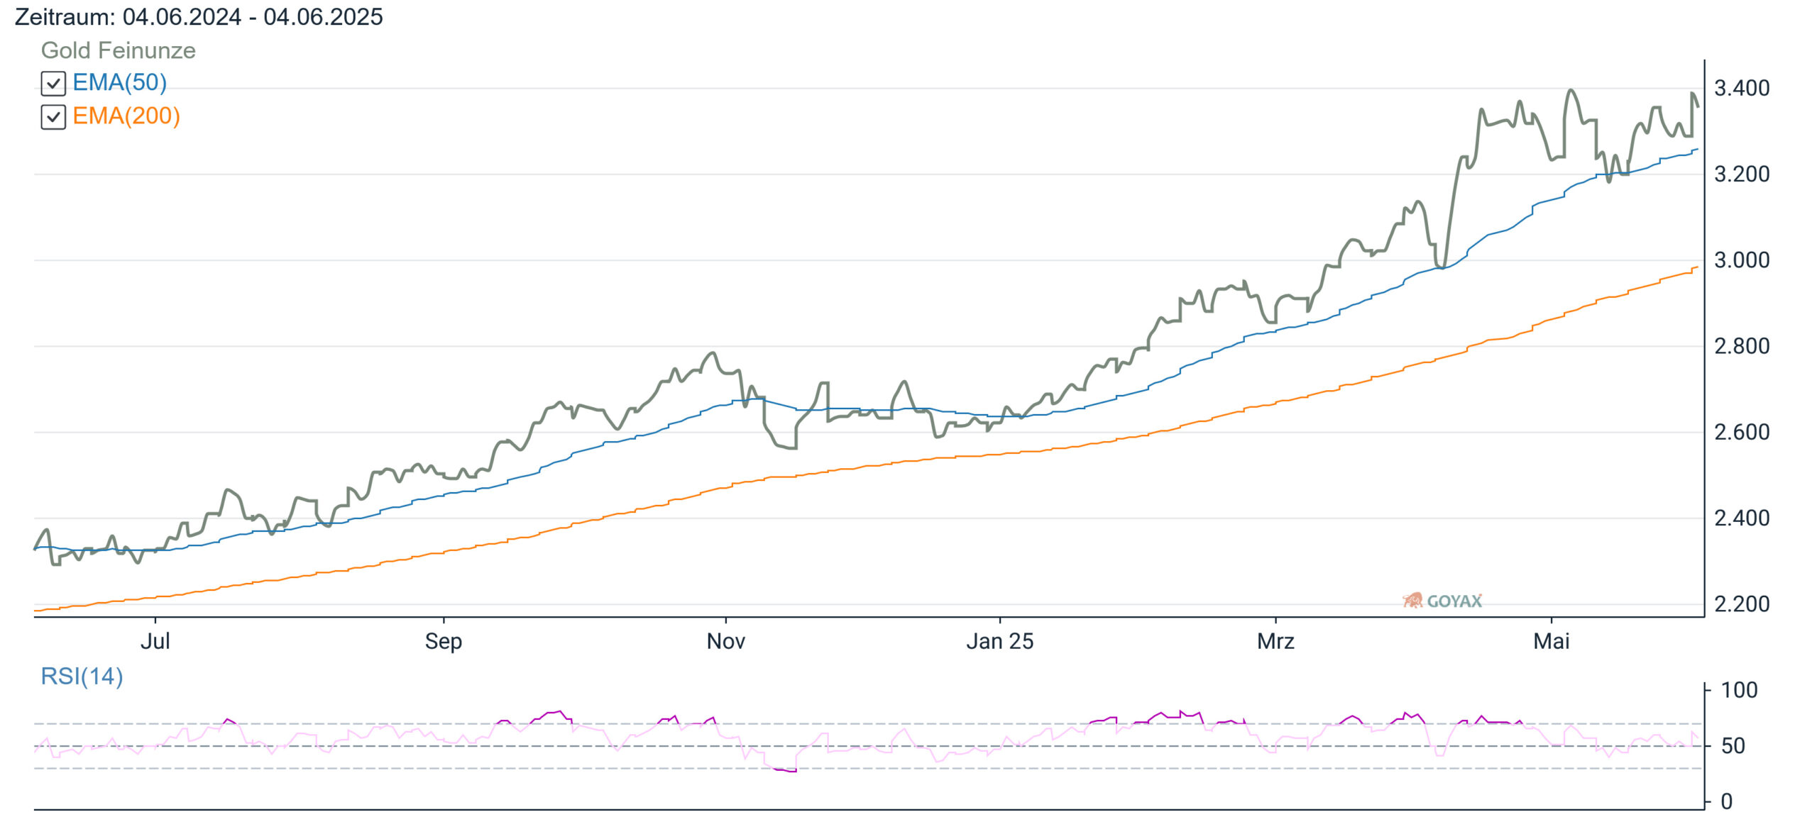
Task: Click the EMA(200) legend label
Action: click(x=126, y=116)
